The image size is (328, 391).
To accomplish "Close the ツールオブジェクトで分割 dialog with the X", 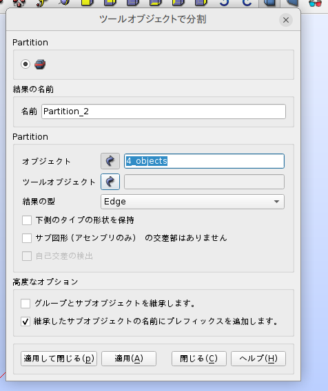I will click(x=286, y=20).
